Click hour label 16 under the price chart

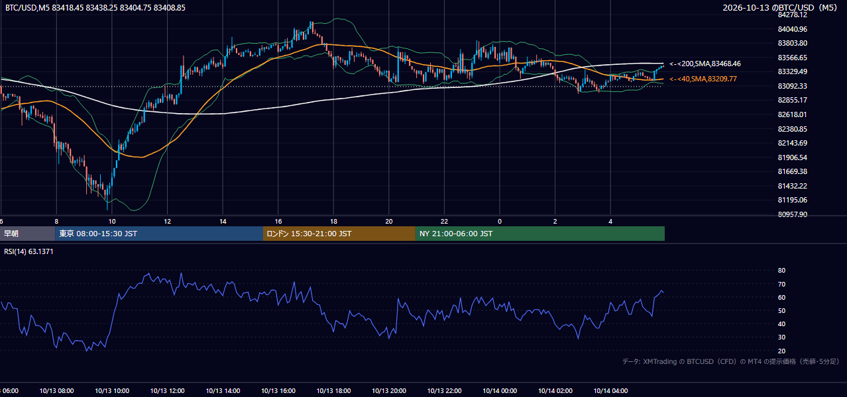[x=278, y=221]
